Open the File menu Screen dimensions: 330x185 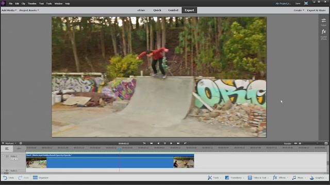click(10, 4)
